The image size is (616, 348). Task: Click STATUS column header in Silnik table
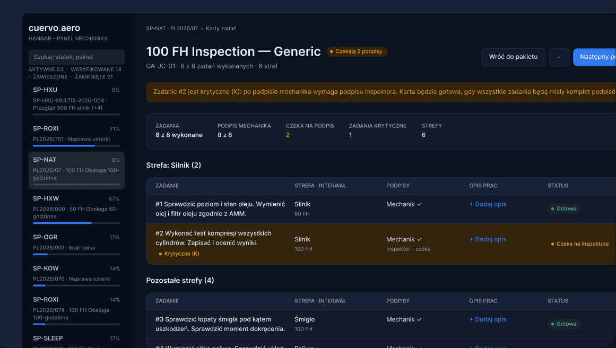(x=558, y=186)
